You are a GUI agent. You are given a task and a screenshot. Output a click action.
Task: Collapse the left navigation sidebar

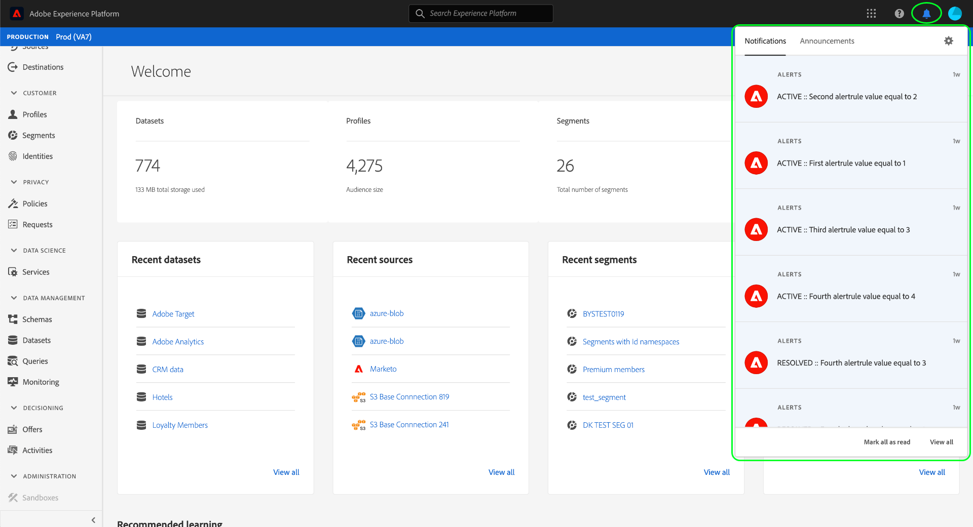click(x=93, y=520)
